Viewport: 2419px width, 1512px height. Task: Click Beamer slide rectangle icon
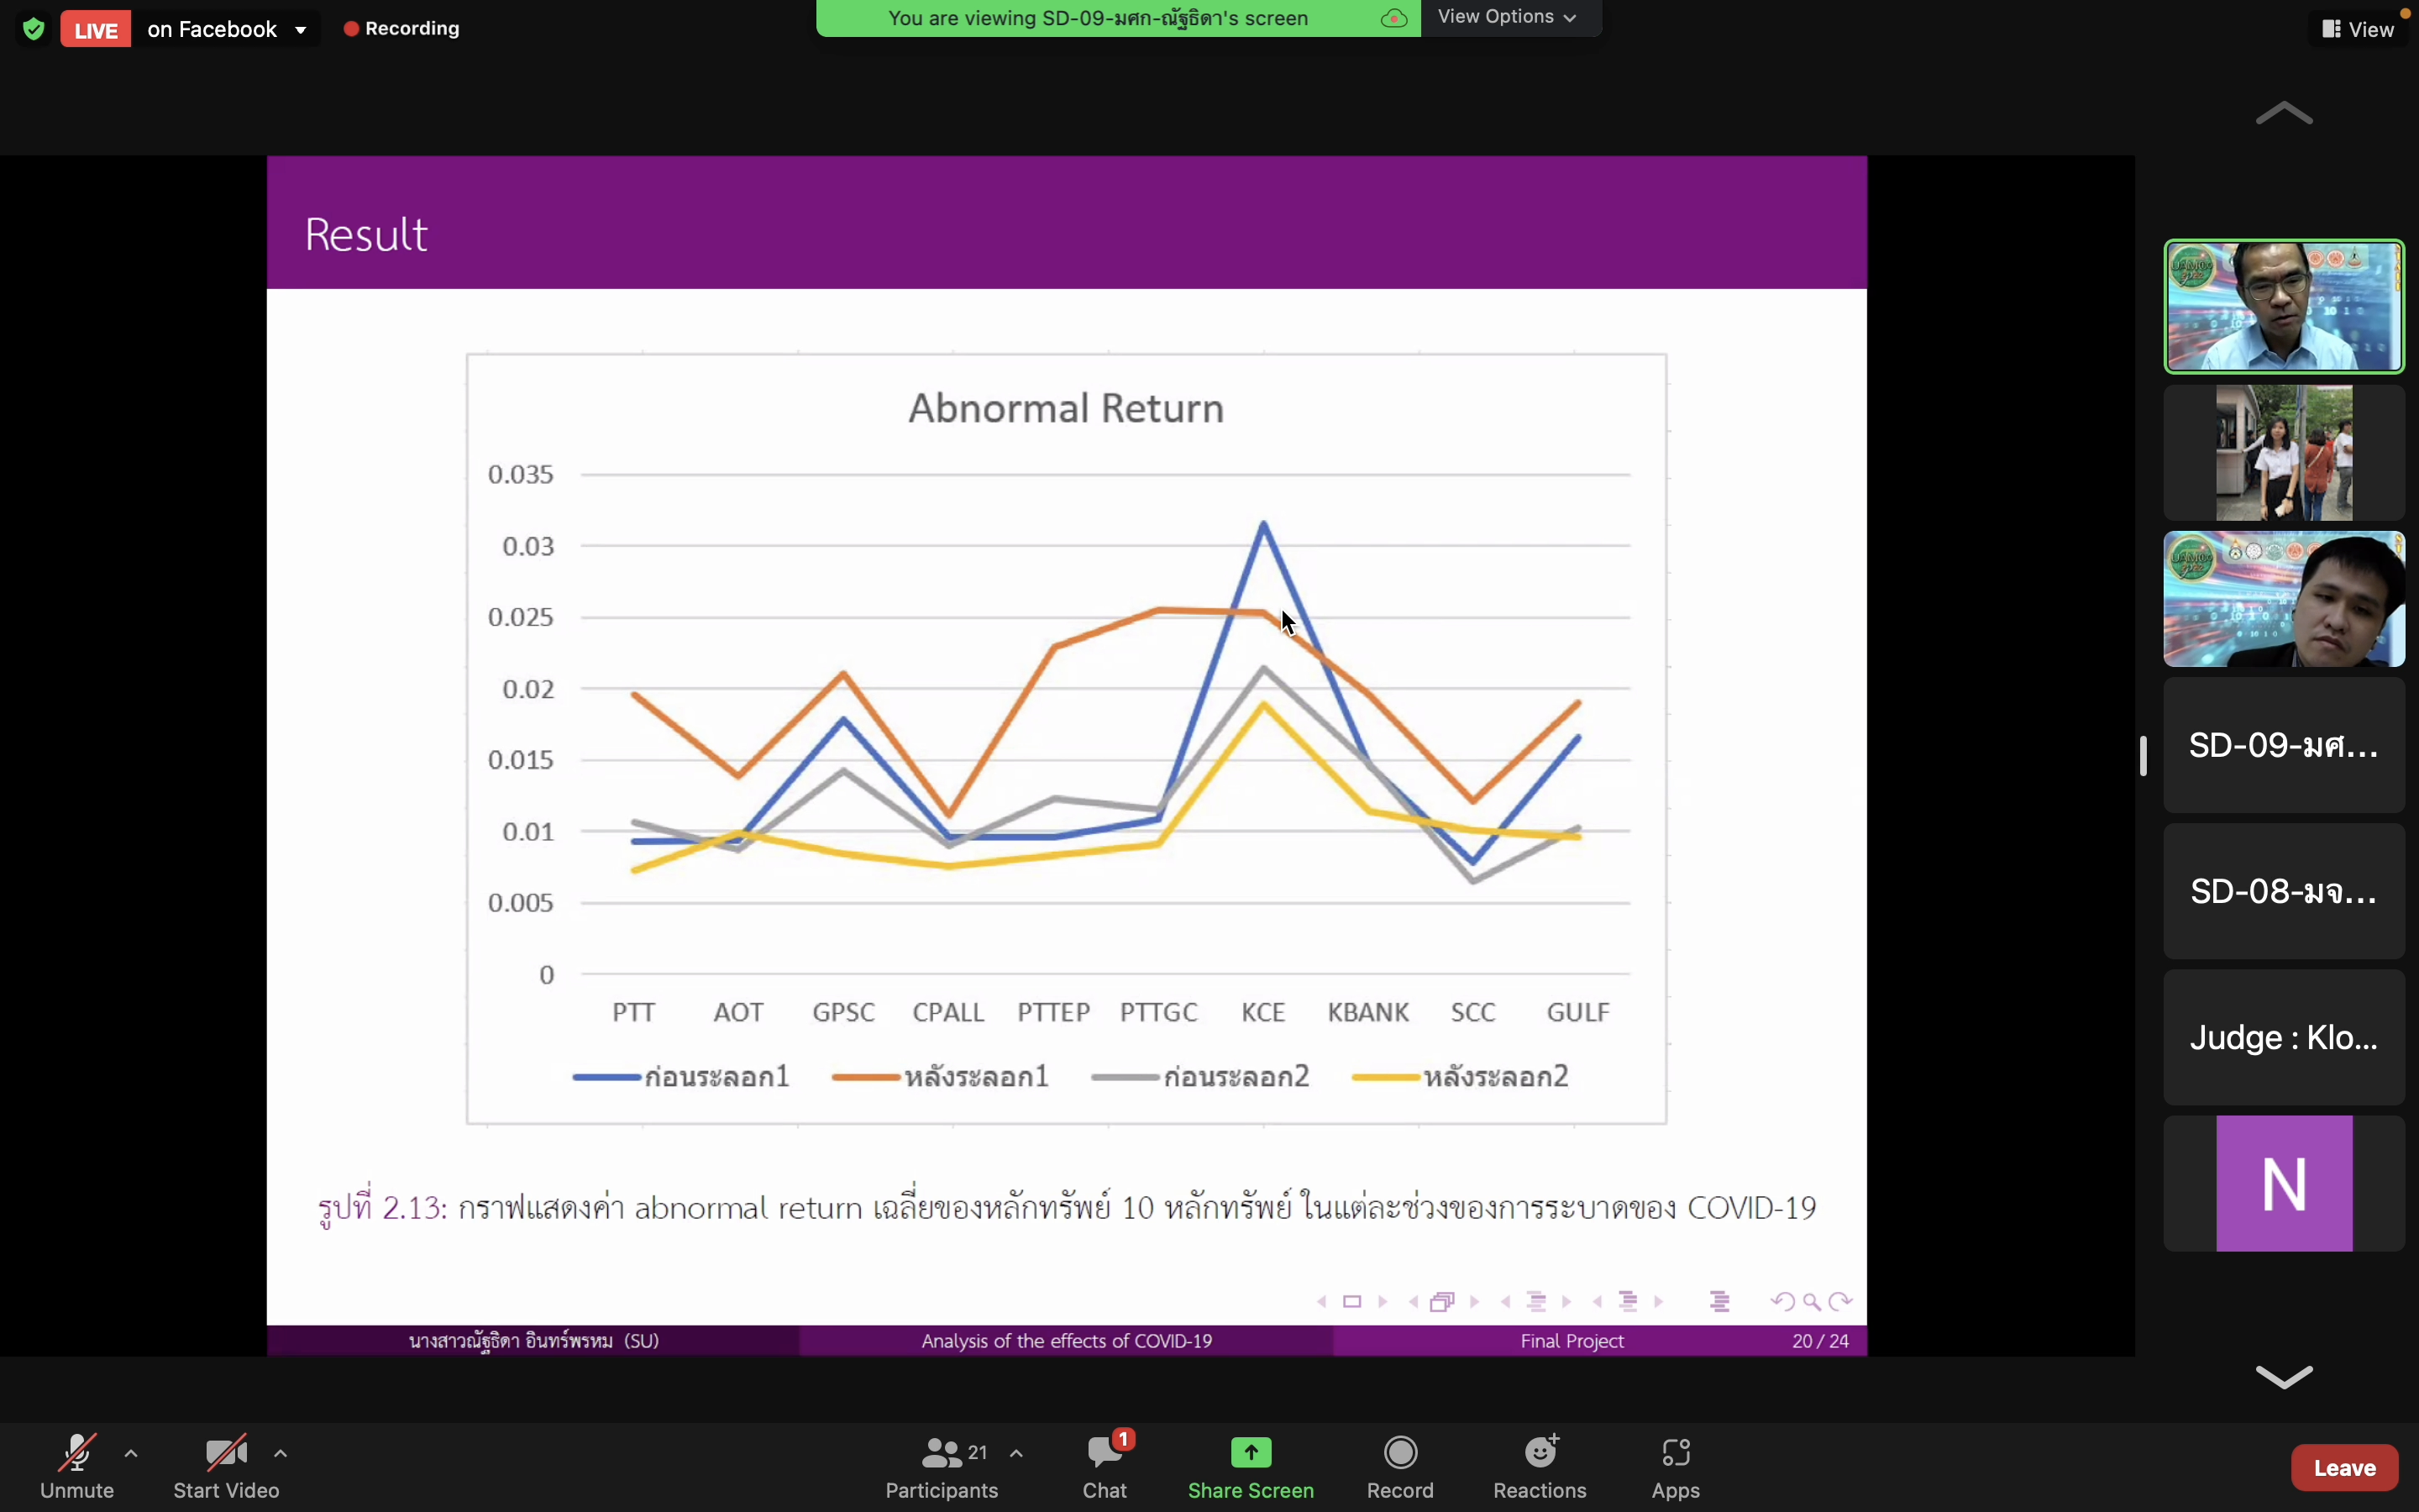pyautogui.click(x=1352, y=1302)
